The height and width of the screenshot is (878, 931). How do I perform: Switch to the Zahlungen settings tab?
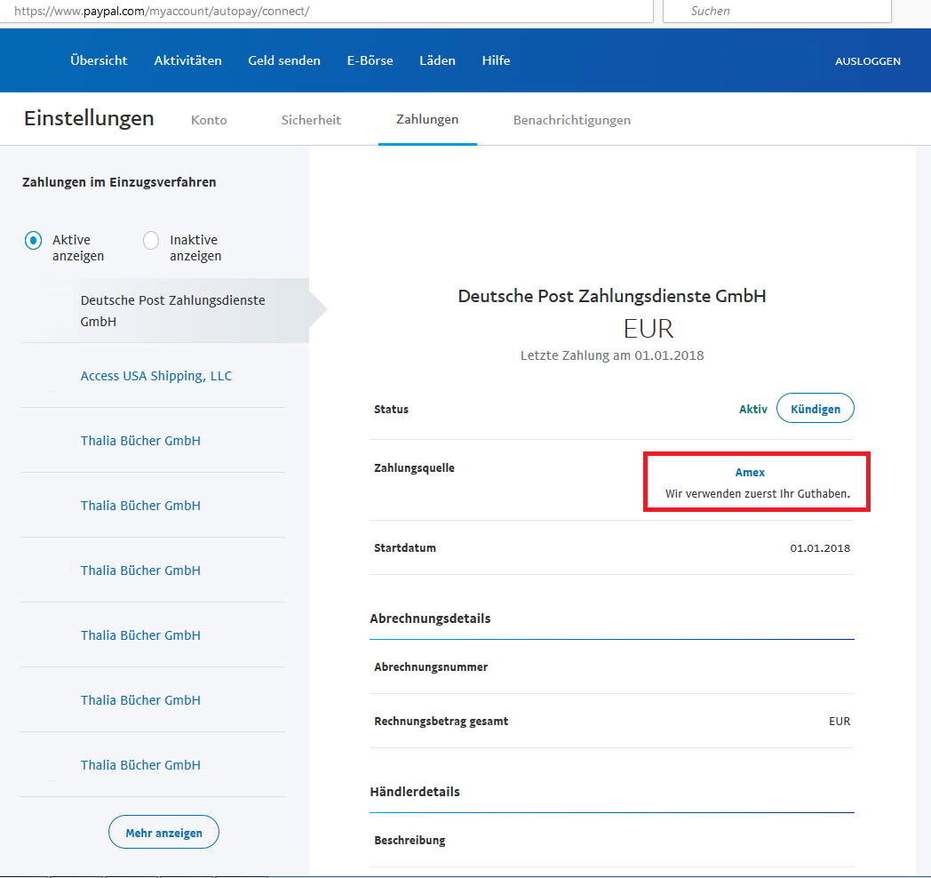(x=427, y=119)
